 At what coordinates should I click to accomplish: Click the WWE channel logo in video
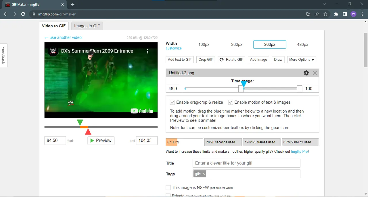click(53, 51)
